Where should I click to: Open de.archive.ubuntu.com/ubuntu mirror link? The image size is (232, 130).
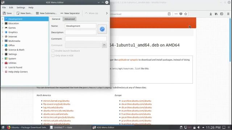tap(137, 104)
